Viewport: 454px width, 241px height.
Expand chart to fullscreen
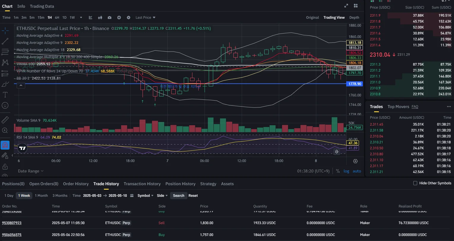click(346, 6)
